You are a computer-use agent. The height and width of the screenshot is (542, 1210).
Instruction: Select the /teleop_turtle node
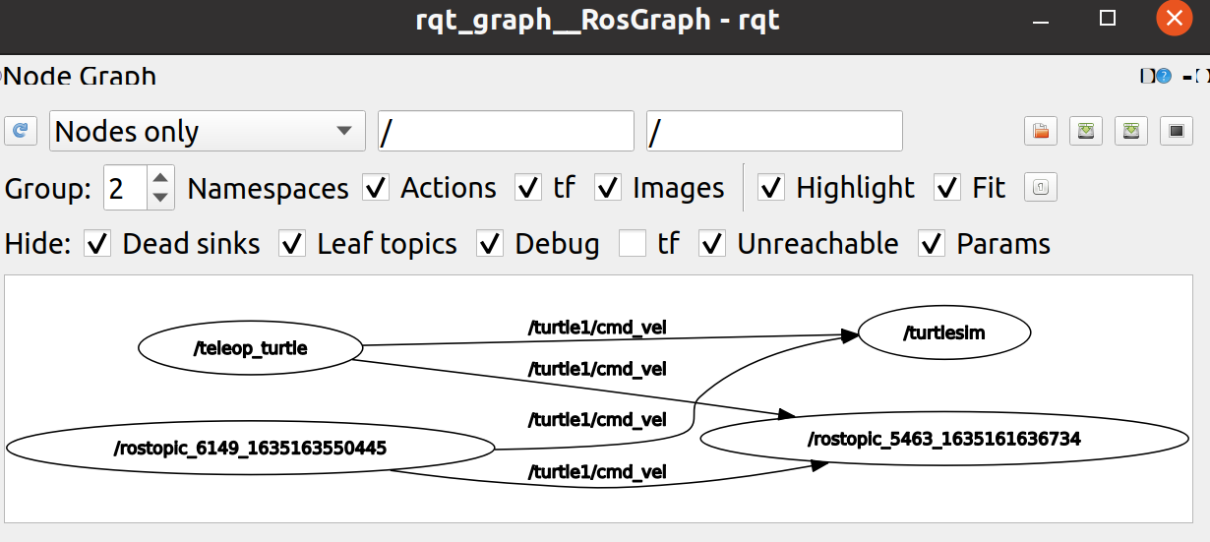[251, 348]
